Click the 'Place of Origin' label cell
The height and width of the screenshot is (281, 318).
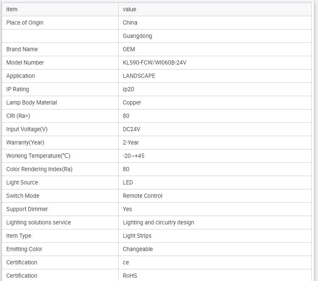(25, 22)
